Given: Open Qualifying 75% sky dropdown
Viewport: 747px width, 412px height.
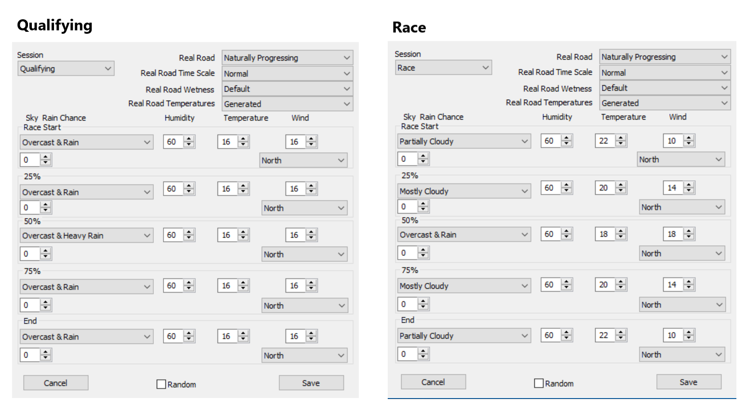Looking at the screenshot, I should [87, 287].
